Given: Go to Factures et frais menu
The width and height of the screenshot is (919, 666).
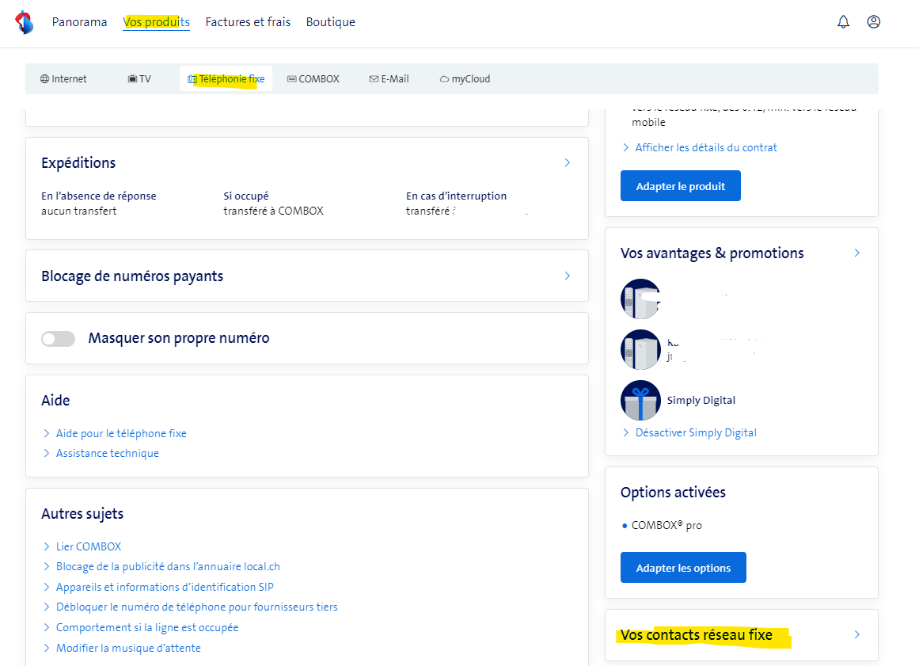Looking at the screenshot, I should click(248, 22).
